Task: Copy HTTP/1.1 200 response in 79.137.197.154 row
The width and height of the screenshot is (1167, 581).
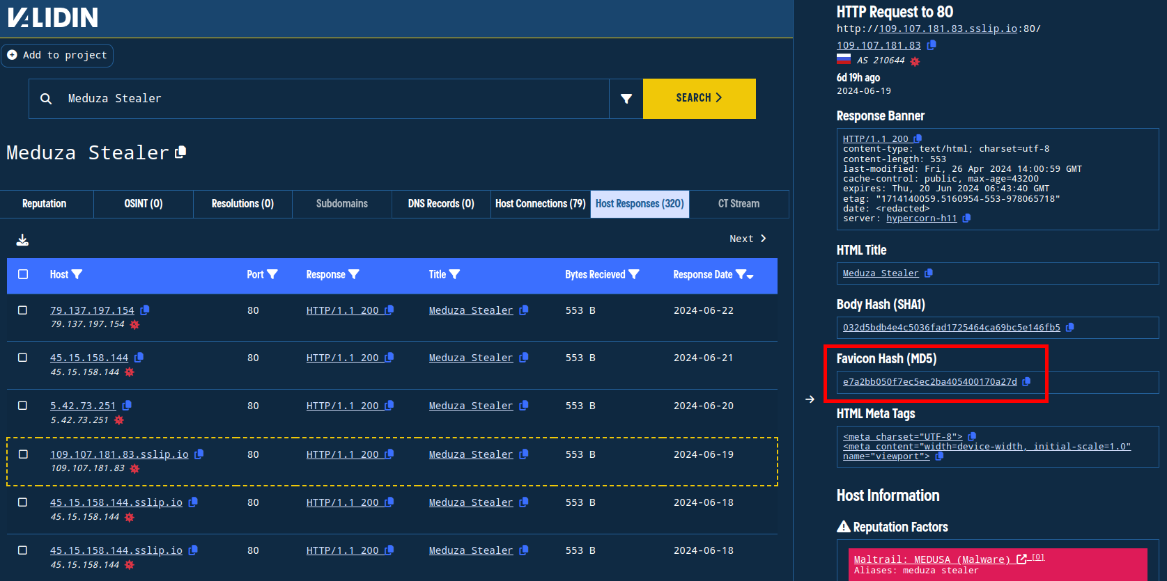Action: pos(389,310)
